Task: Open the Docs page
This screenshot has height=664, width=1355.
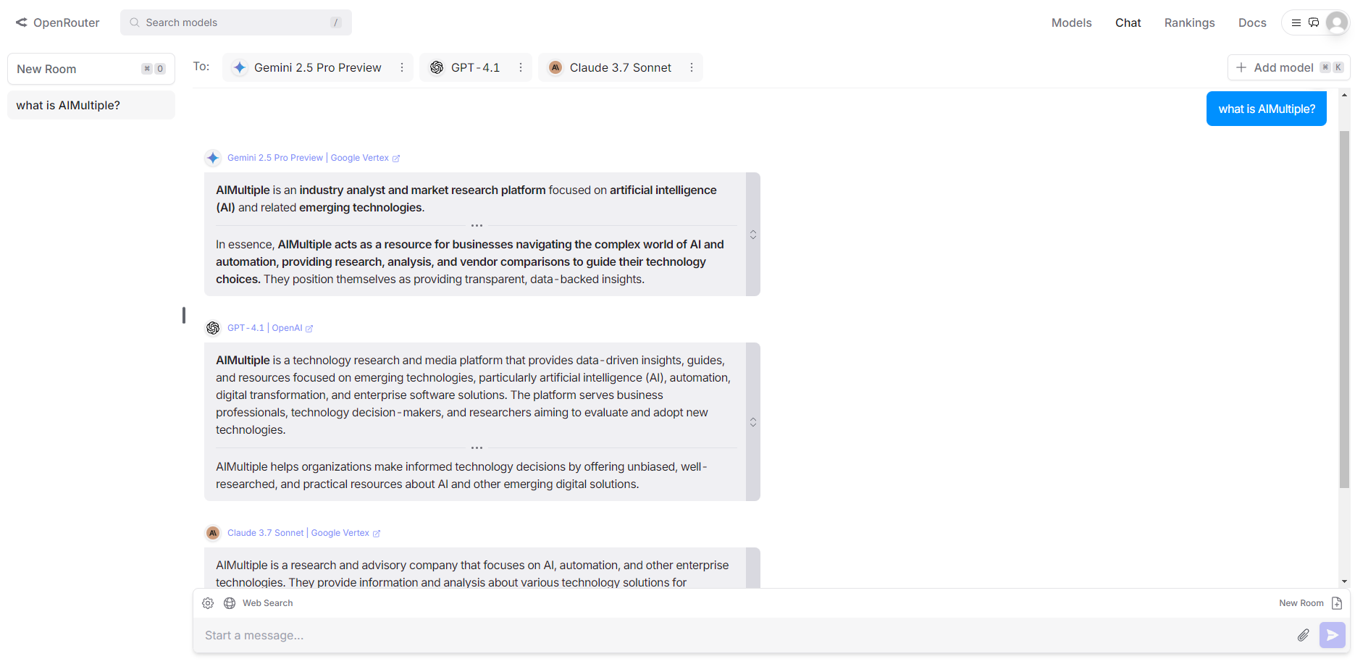Action: (1252, 22)
